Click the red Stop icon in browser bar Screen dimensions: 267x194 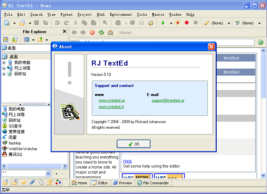[92, 32]
